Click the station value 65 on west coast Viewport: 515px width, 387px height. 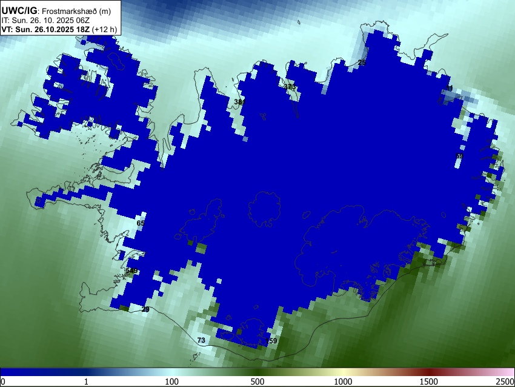click(141, 223)
